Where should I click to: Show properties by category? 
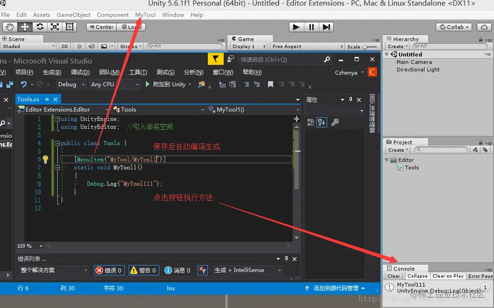point(311,122)
